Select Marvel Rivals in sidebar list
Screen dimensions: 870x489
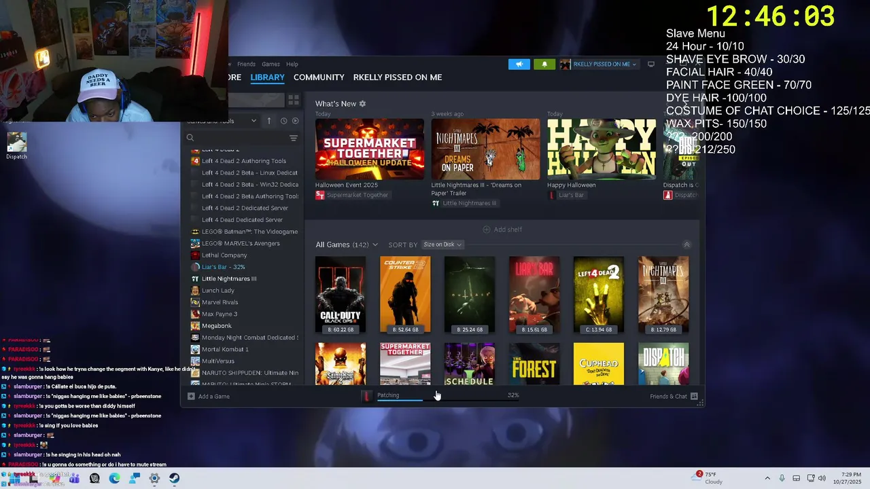[x=220, y=302]
